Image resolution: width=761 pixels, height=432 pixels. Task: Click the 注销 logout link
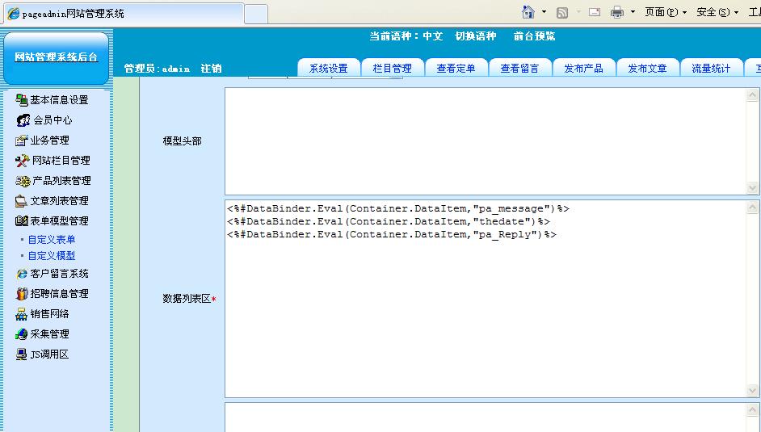(211, 69)
